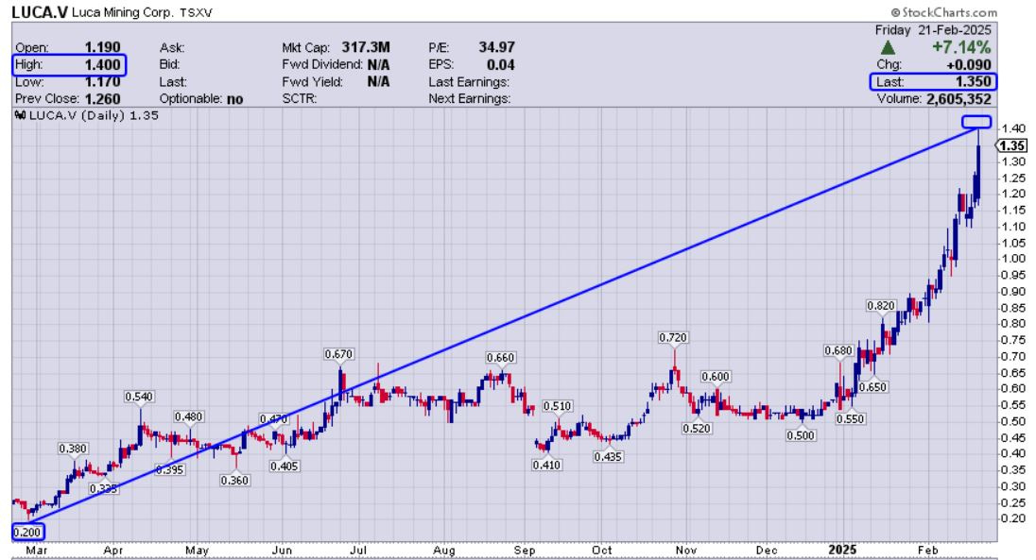This screenshot has height=560, width=1036.
Task: Click the Low value 1.170
Action: (x=102, y=82)
